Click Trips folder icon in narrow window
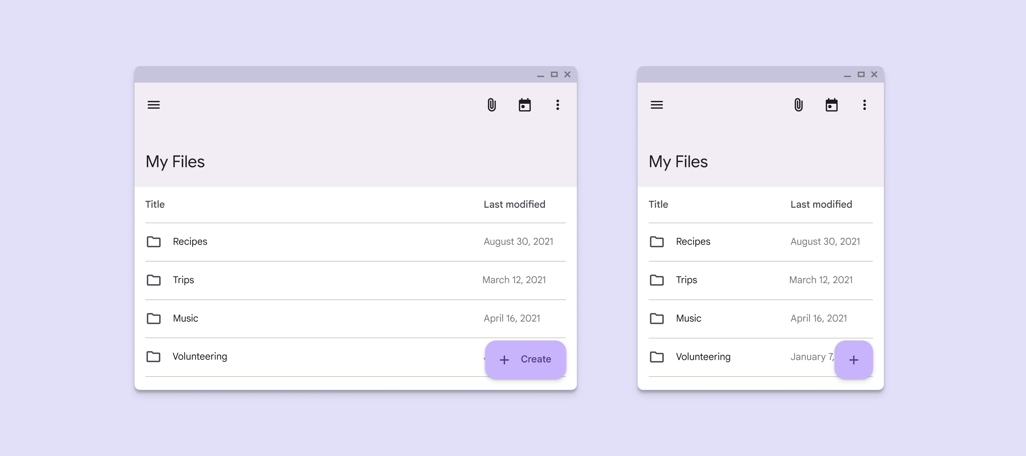 point(657,280)
